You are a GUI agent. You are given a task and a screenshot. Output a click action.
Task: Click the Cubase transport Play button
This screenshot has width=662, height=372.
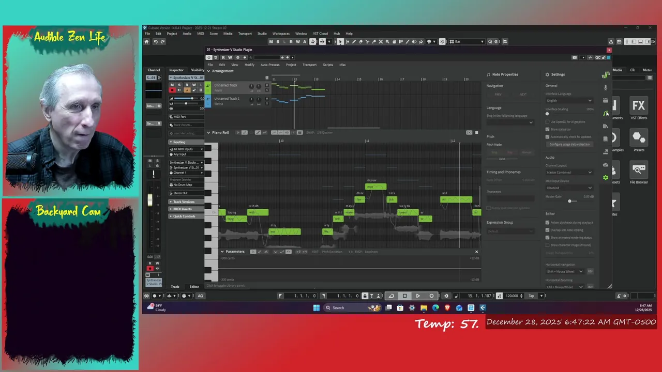tap(418, 296)
